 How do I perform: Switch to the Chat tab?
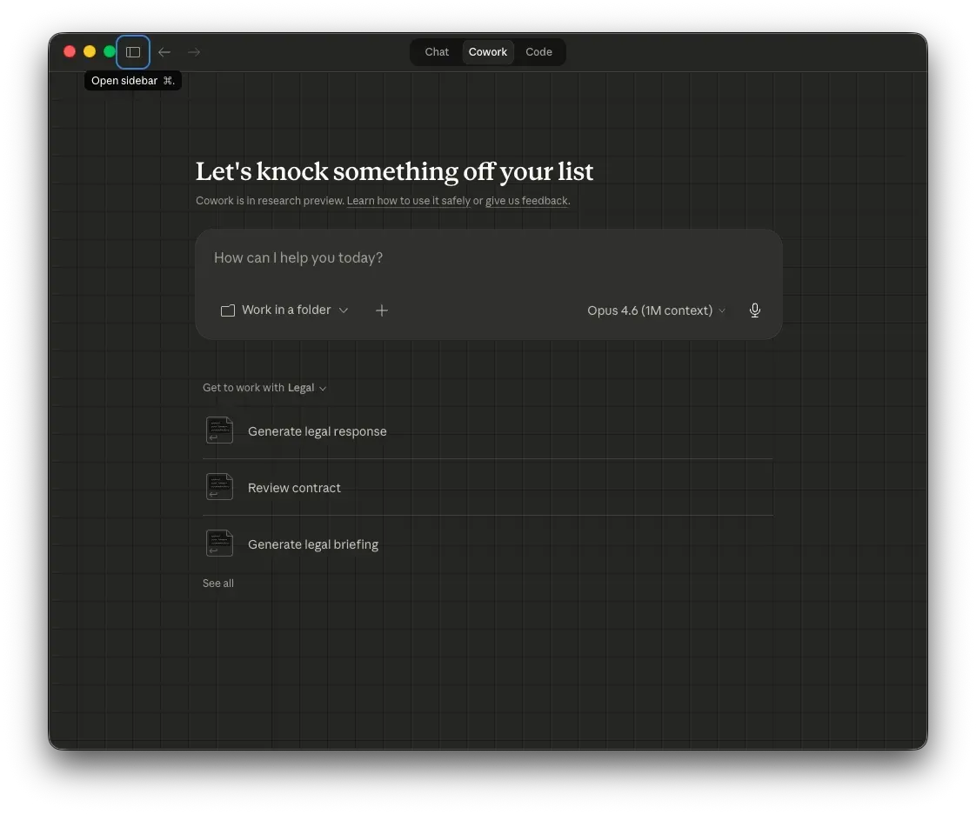(x=437, y=52)
